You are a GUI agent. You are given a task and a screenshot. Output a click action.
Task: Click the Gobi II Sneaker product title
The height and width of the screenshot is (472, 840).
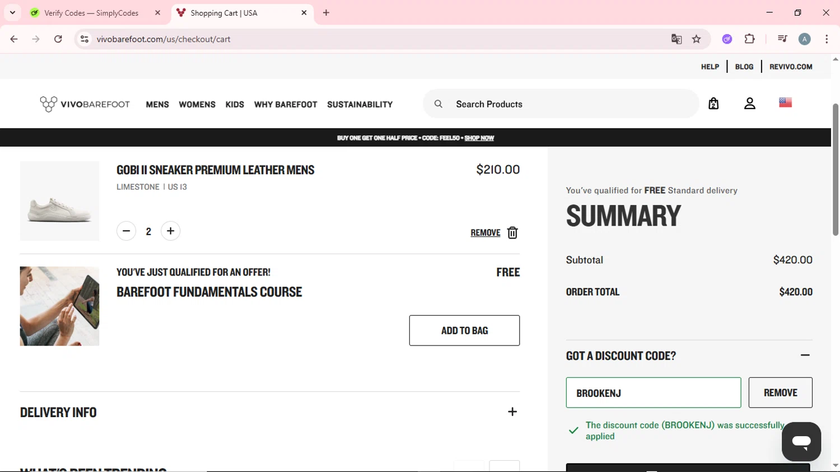pos(216,170)
